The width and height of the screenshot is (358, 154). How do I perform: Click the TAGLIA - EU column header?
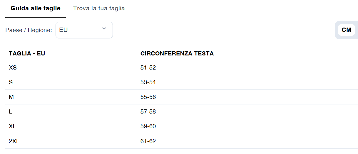[27, 53]
